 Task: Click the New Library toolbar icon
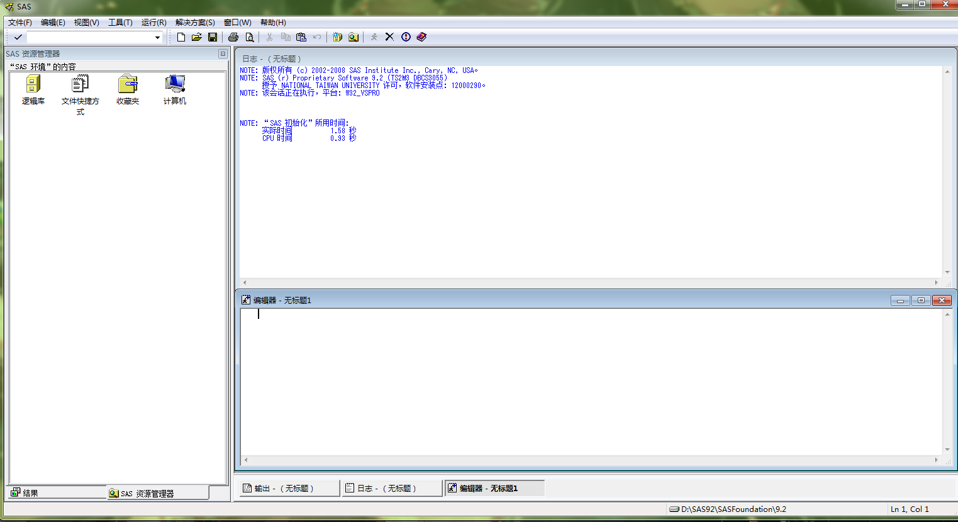pos(338,37)
